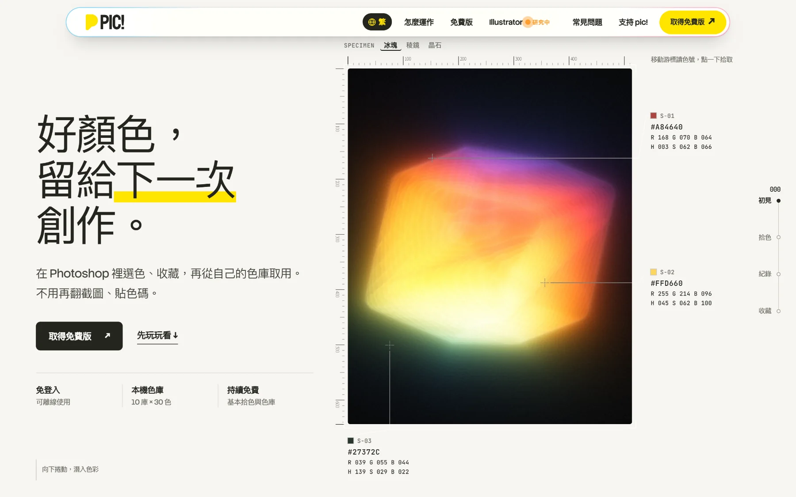The width and height of the screenshot is (796, 497).
Task: Switch to the 稜鏡 specimen tab
Action: (413, 46)
